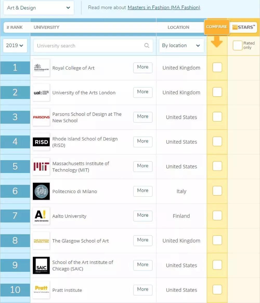Check compare box for SAIC

217,265
